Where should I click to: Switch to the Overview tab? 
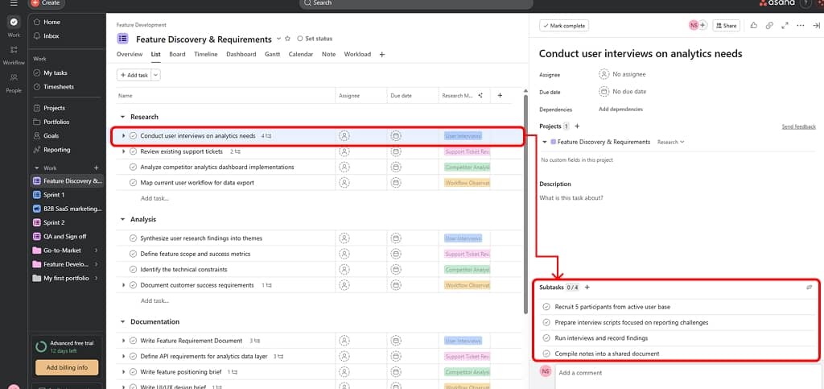pos(130,54)
